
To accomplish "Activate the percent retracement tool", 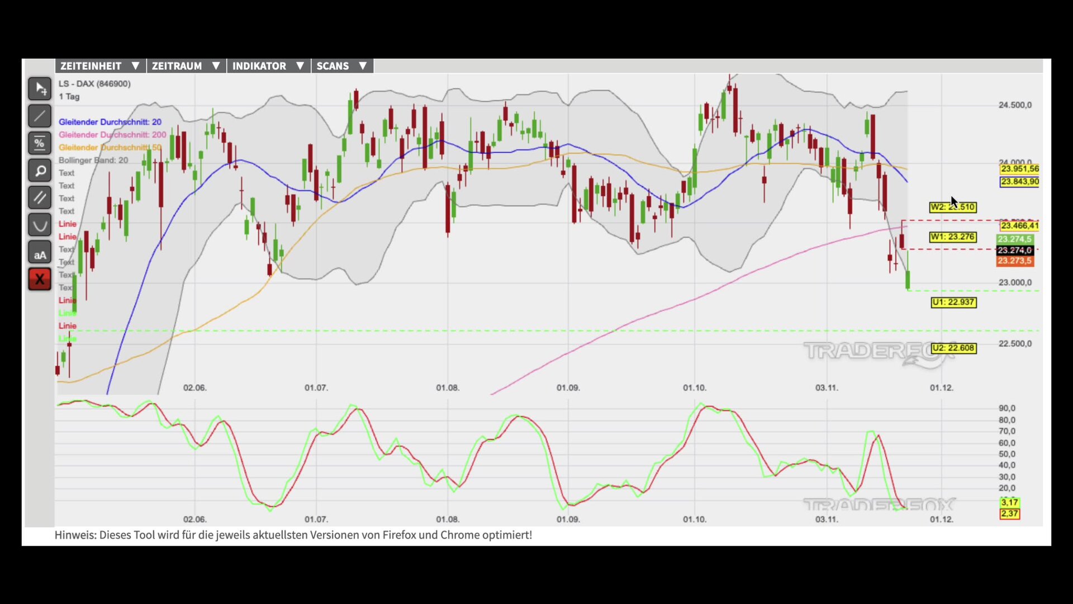I will 40,143.
